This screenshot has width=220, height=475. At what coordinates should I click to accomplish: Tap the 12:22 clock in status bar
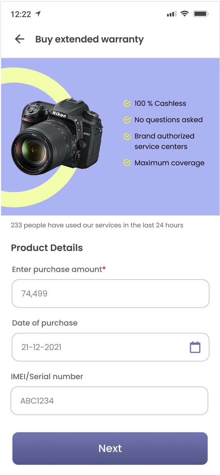[x=21, y=14]
